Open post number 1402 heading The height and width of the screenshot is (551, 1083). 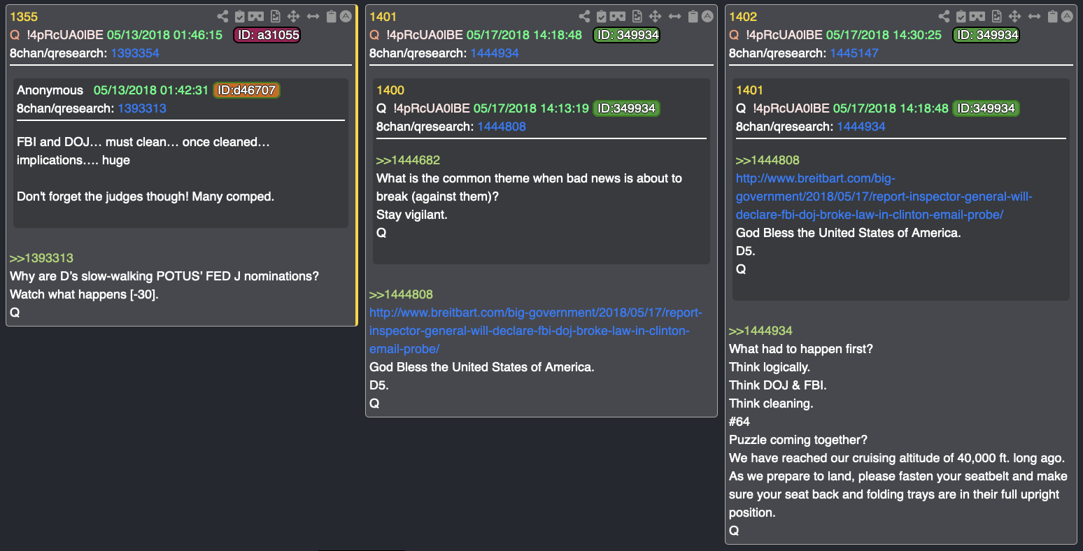(743, 17)
